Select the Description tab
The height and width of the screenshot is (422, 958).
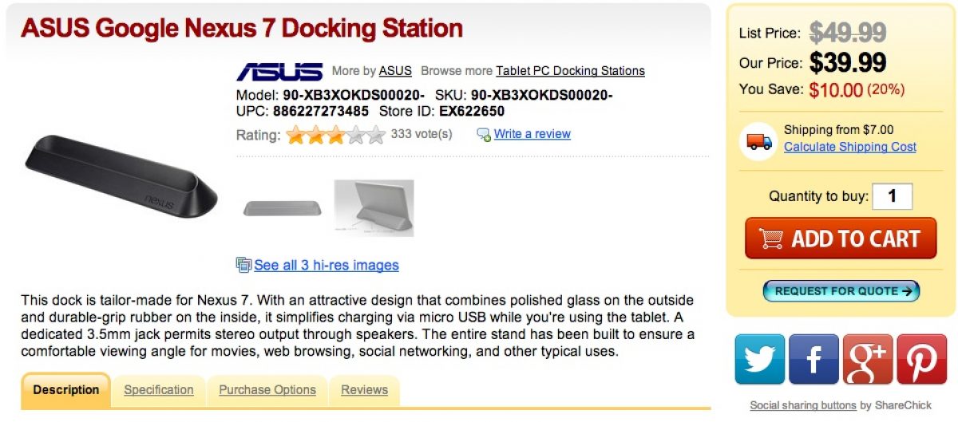click(66, 390)
